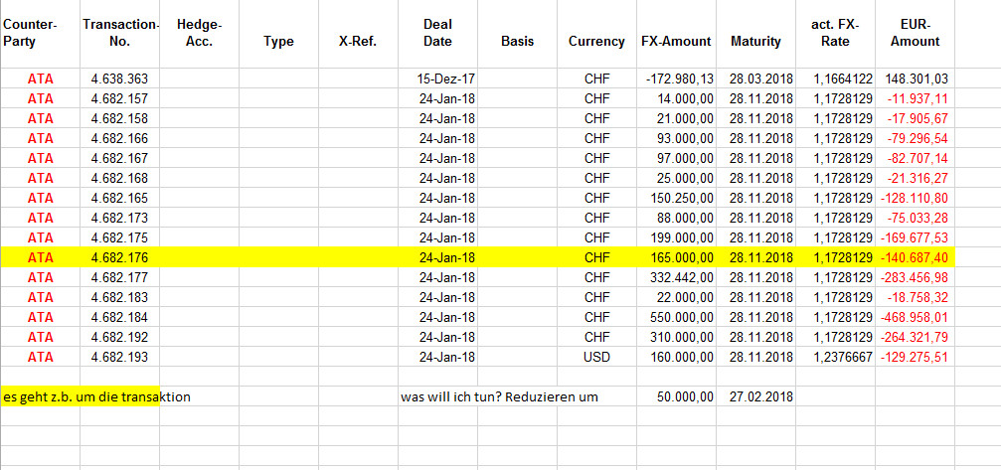Click the Transaction-No. header cell
The width and height of the screenshot is (1001, 470).
[x=120, y=34]
